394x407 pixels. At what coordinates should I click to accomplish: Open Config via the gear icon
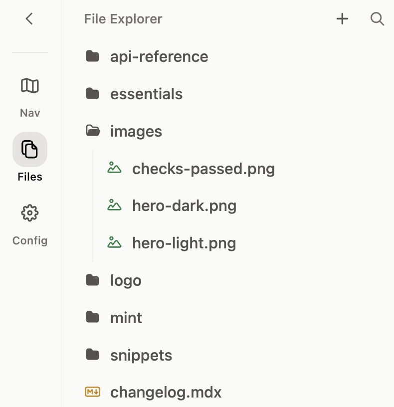click(x=29, y=212)
